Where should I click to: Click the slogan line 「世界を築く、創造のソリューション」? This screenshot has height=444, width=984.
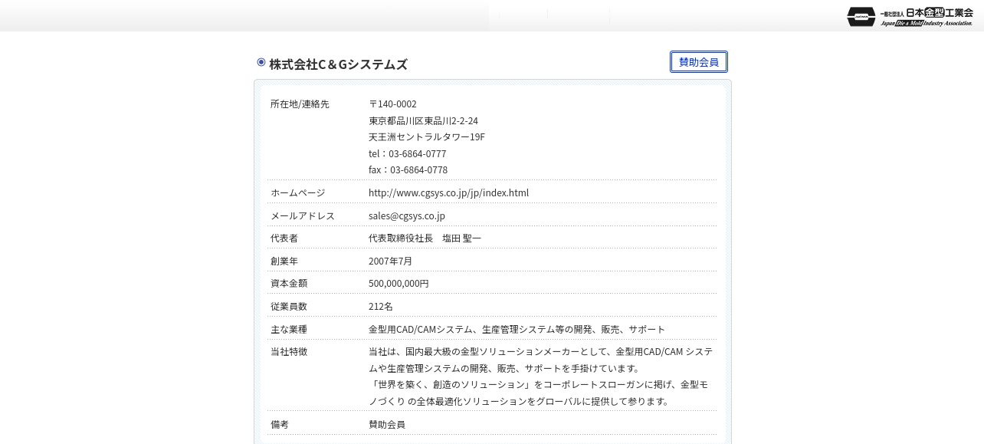pos(451,384)
